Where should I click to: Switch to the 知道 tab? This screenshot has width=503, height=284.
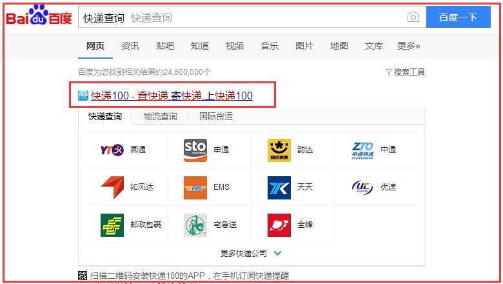click(199, 46)
